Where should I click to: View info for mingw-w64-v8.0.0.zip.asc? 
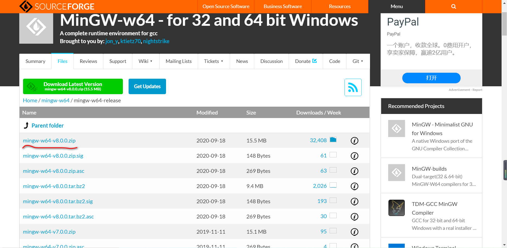pyautogui.click(x=355, y=171)
